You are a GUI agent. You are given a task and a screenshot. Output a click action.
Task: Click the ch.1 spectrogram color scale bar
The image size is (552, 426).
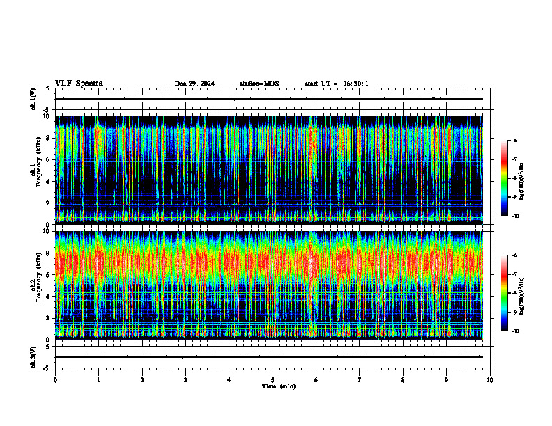pos(505,178)
